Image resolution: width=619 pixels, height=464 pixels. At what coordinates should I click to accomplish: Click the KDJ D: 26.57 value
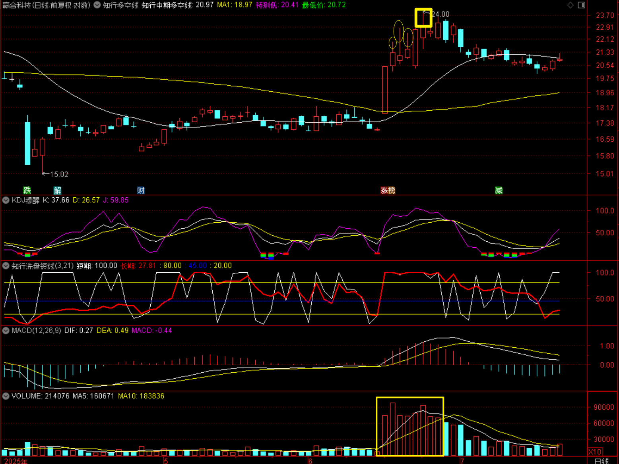(x=86, y=200)
